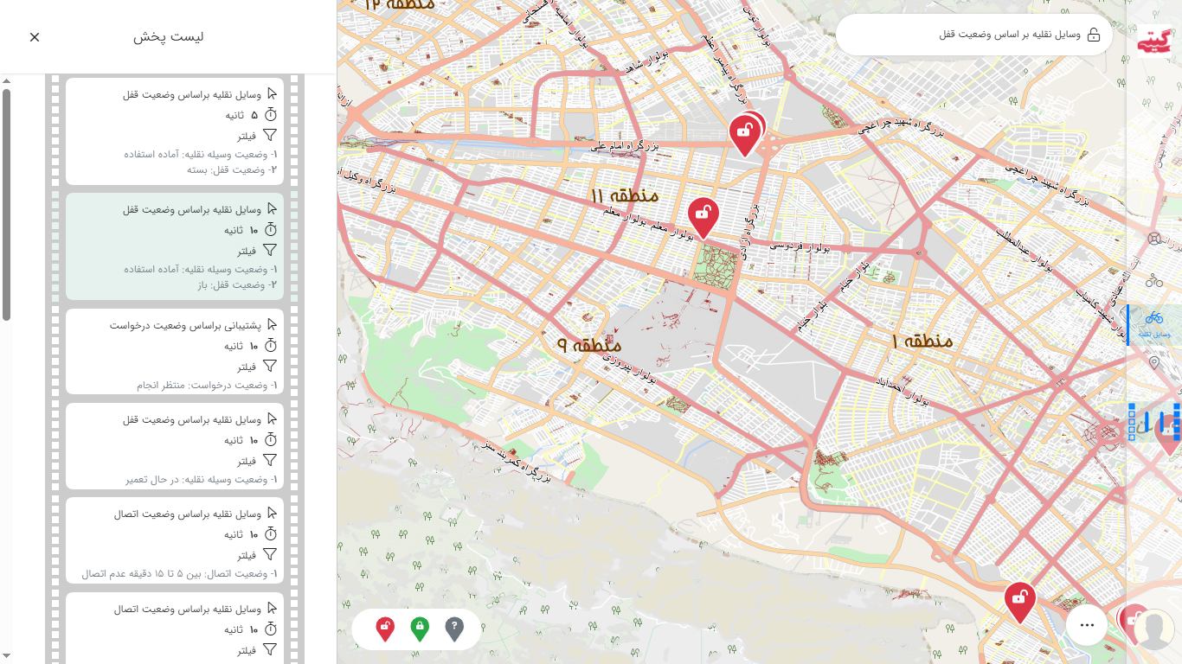
Task: Select the red marker on بولوار معلم
Action: pos(703,216)
